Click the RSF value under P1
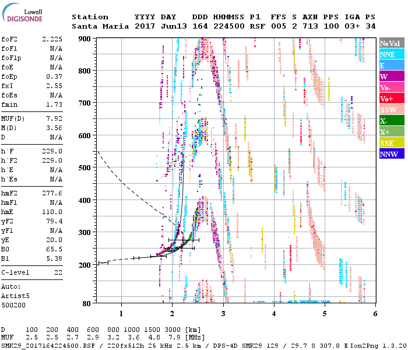 258,26
